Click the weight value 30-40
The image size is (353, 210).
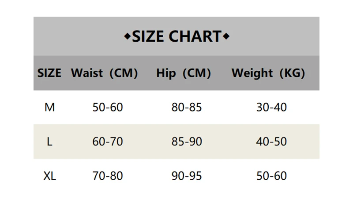point(271,107)
